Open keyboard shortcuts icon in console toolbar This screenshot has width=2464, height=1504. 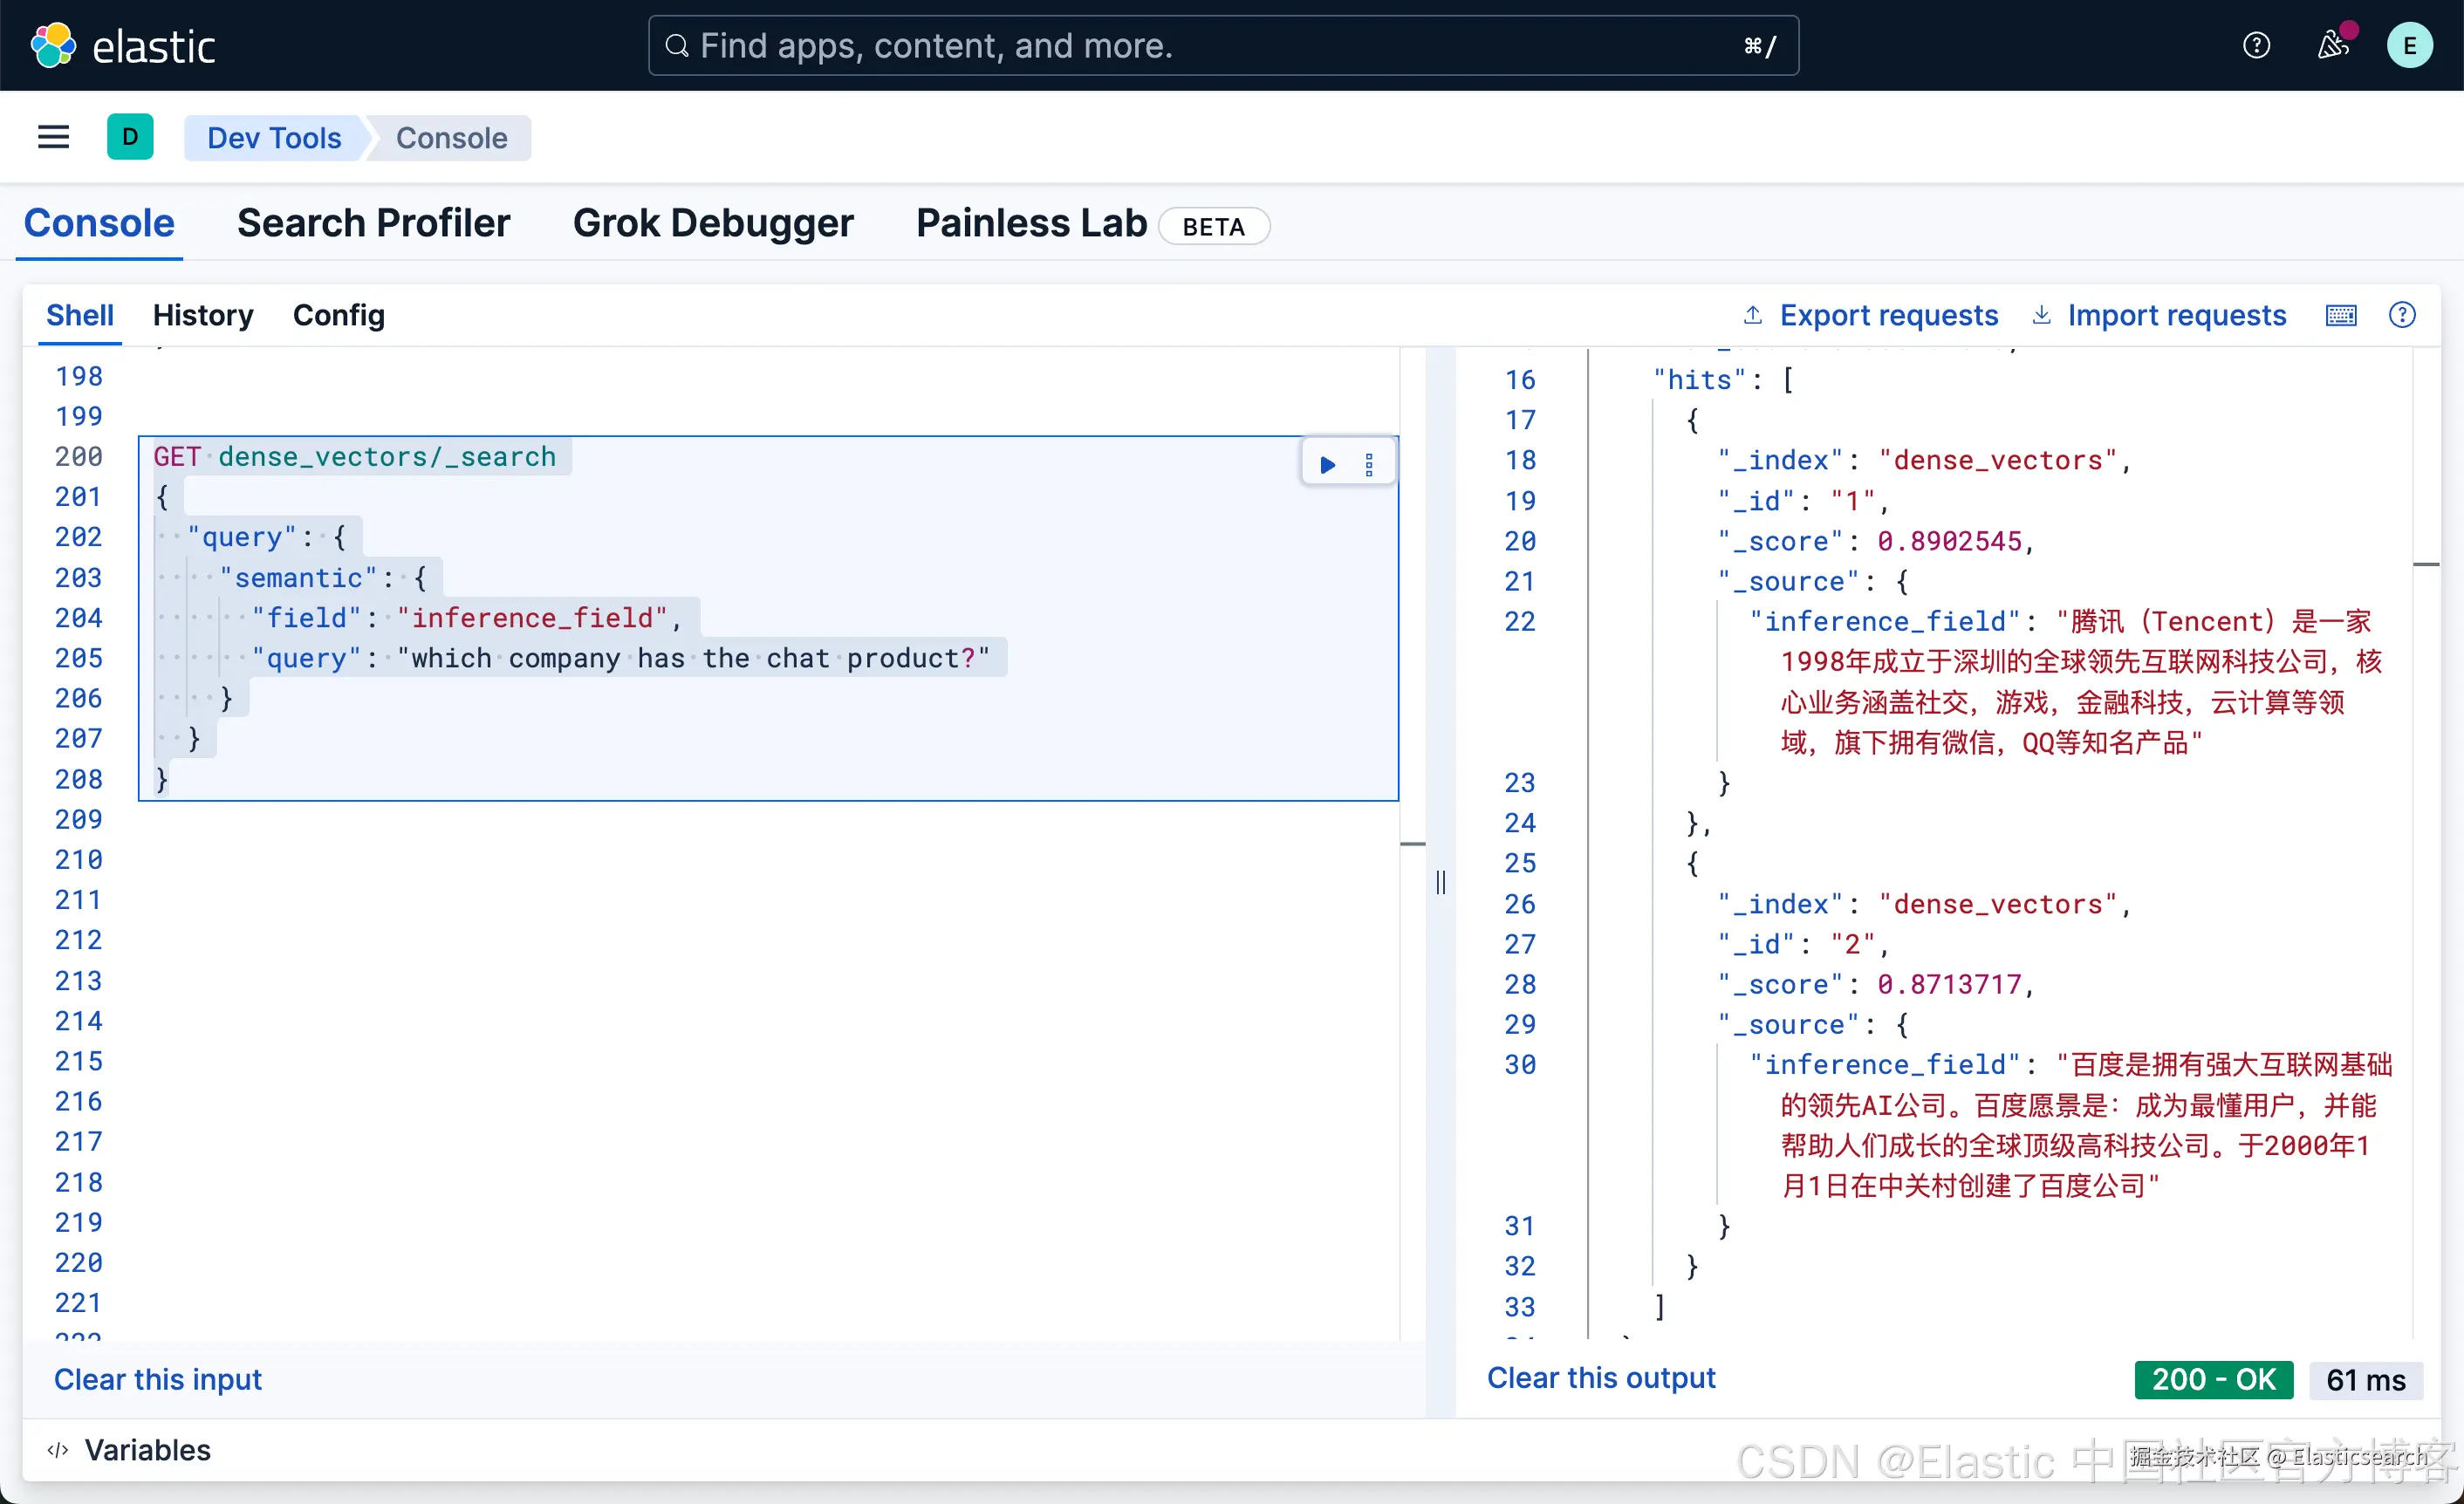pyautogui.click(x=2341, y=315)
